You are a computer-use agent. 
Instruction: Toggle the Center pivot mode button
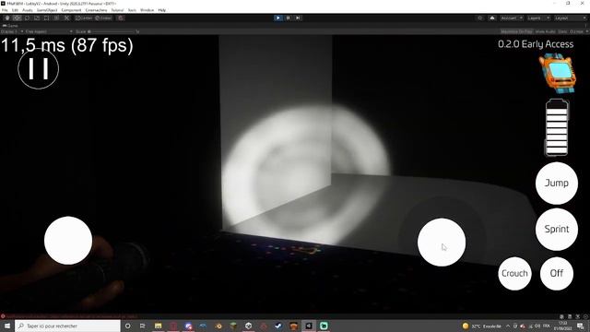point(84,18)
